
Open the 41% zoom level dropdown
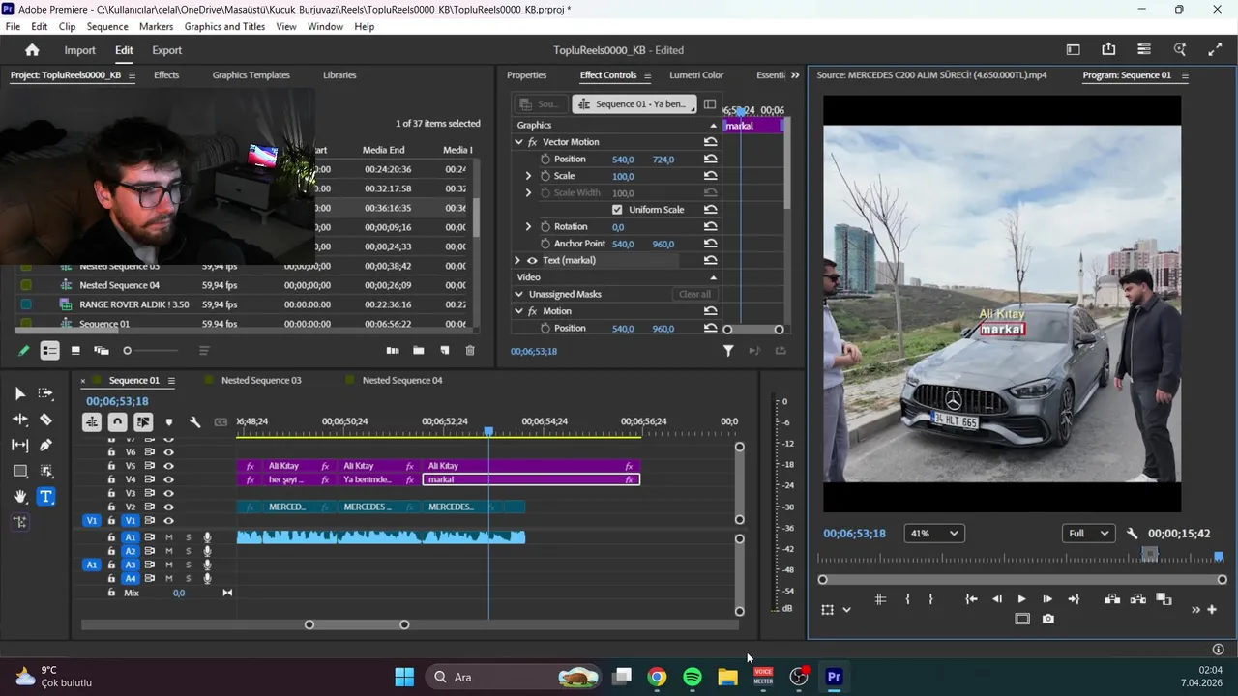pos(933,534)
